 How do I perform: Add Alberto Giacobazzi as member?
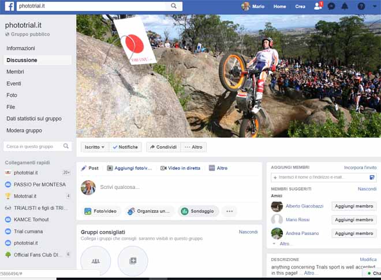(x=354, y=206)
